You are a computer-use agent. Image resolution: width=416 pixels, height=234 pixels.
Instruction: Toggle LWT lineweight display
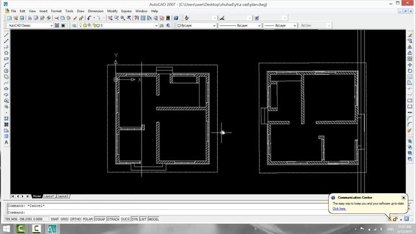click(x=143, y=219)
